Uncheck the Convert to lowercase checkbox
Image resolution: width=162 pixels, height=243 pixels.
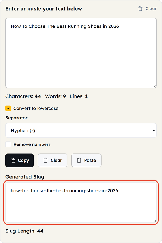point(8,108)
